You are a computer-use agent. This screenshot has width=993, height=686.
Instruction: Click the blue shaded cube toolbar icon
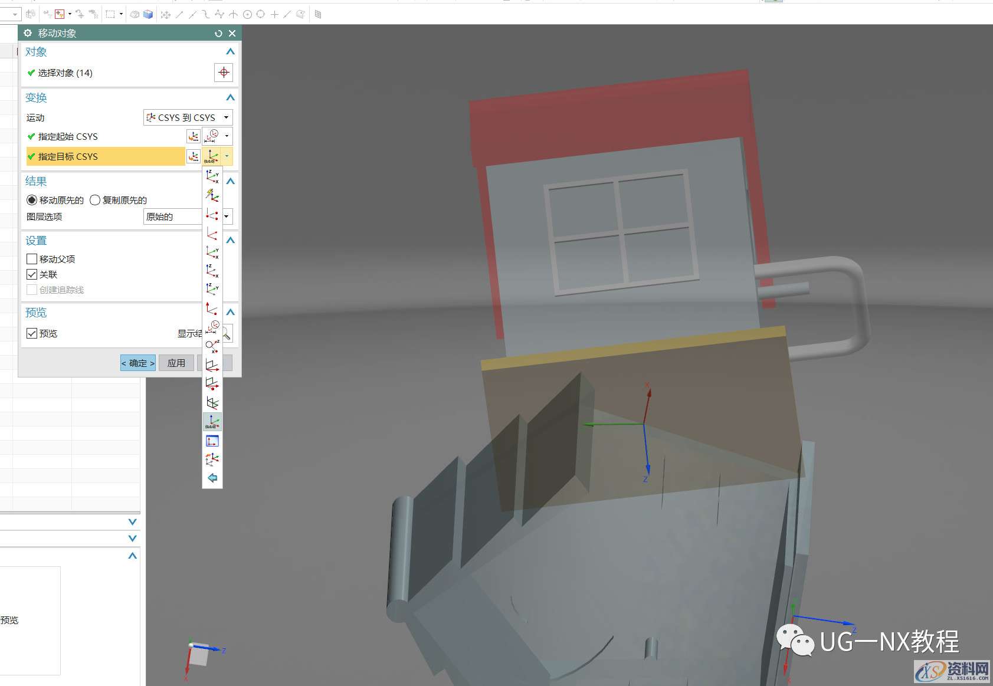tap(148, 14)
